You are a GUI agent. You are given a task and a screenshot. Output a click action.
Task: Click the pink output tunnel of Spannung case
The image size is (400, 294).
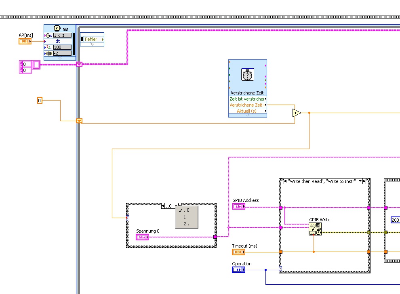pyautogui.click(x=215, y=237)
